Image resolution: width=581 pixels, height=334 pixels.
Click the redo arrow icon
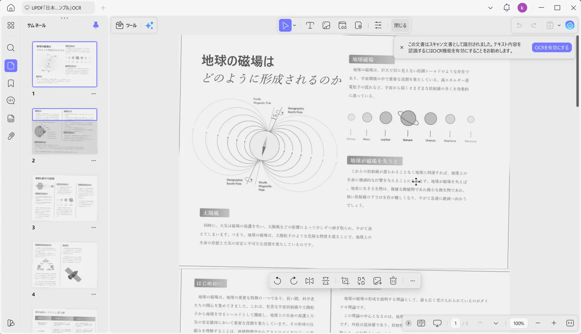tap(534, 25)
